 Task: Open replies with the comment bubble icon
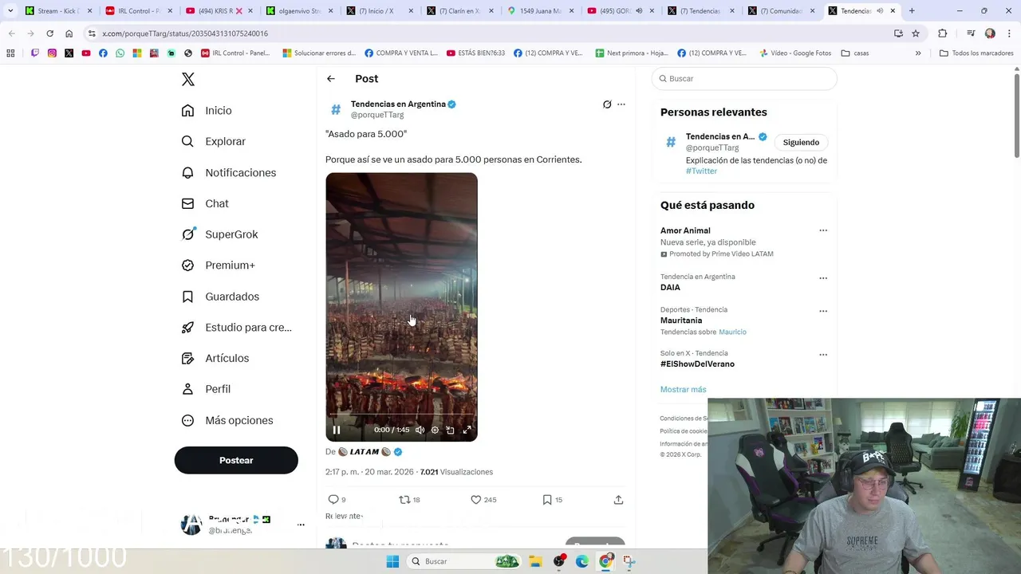[333, 500]
